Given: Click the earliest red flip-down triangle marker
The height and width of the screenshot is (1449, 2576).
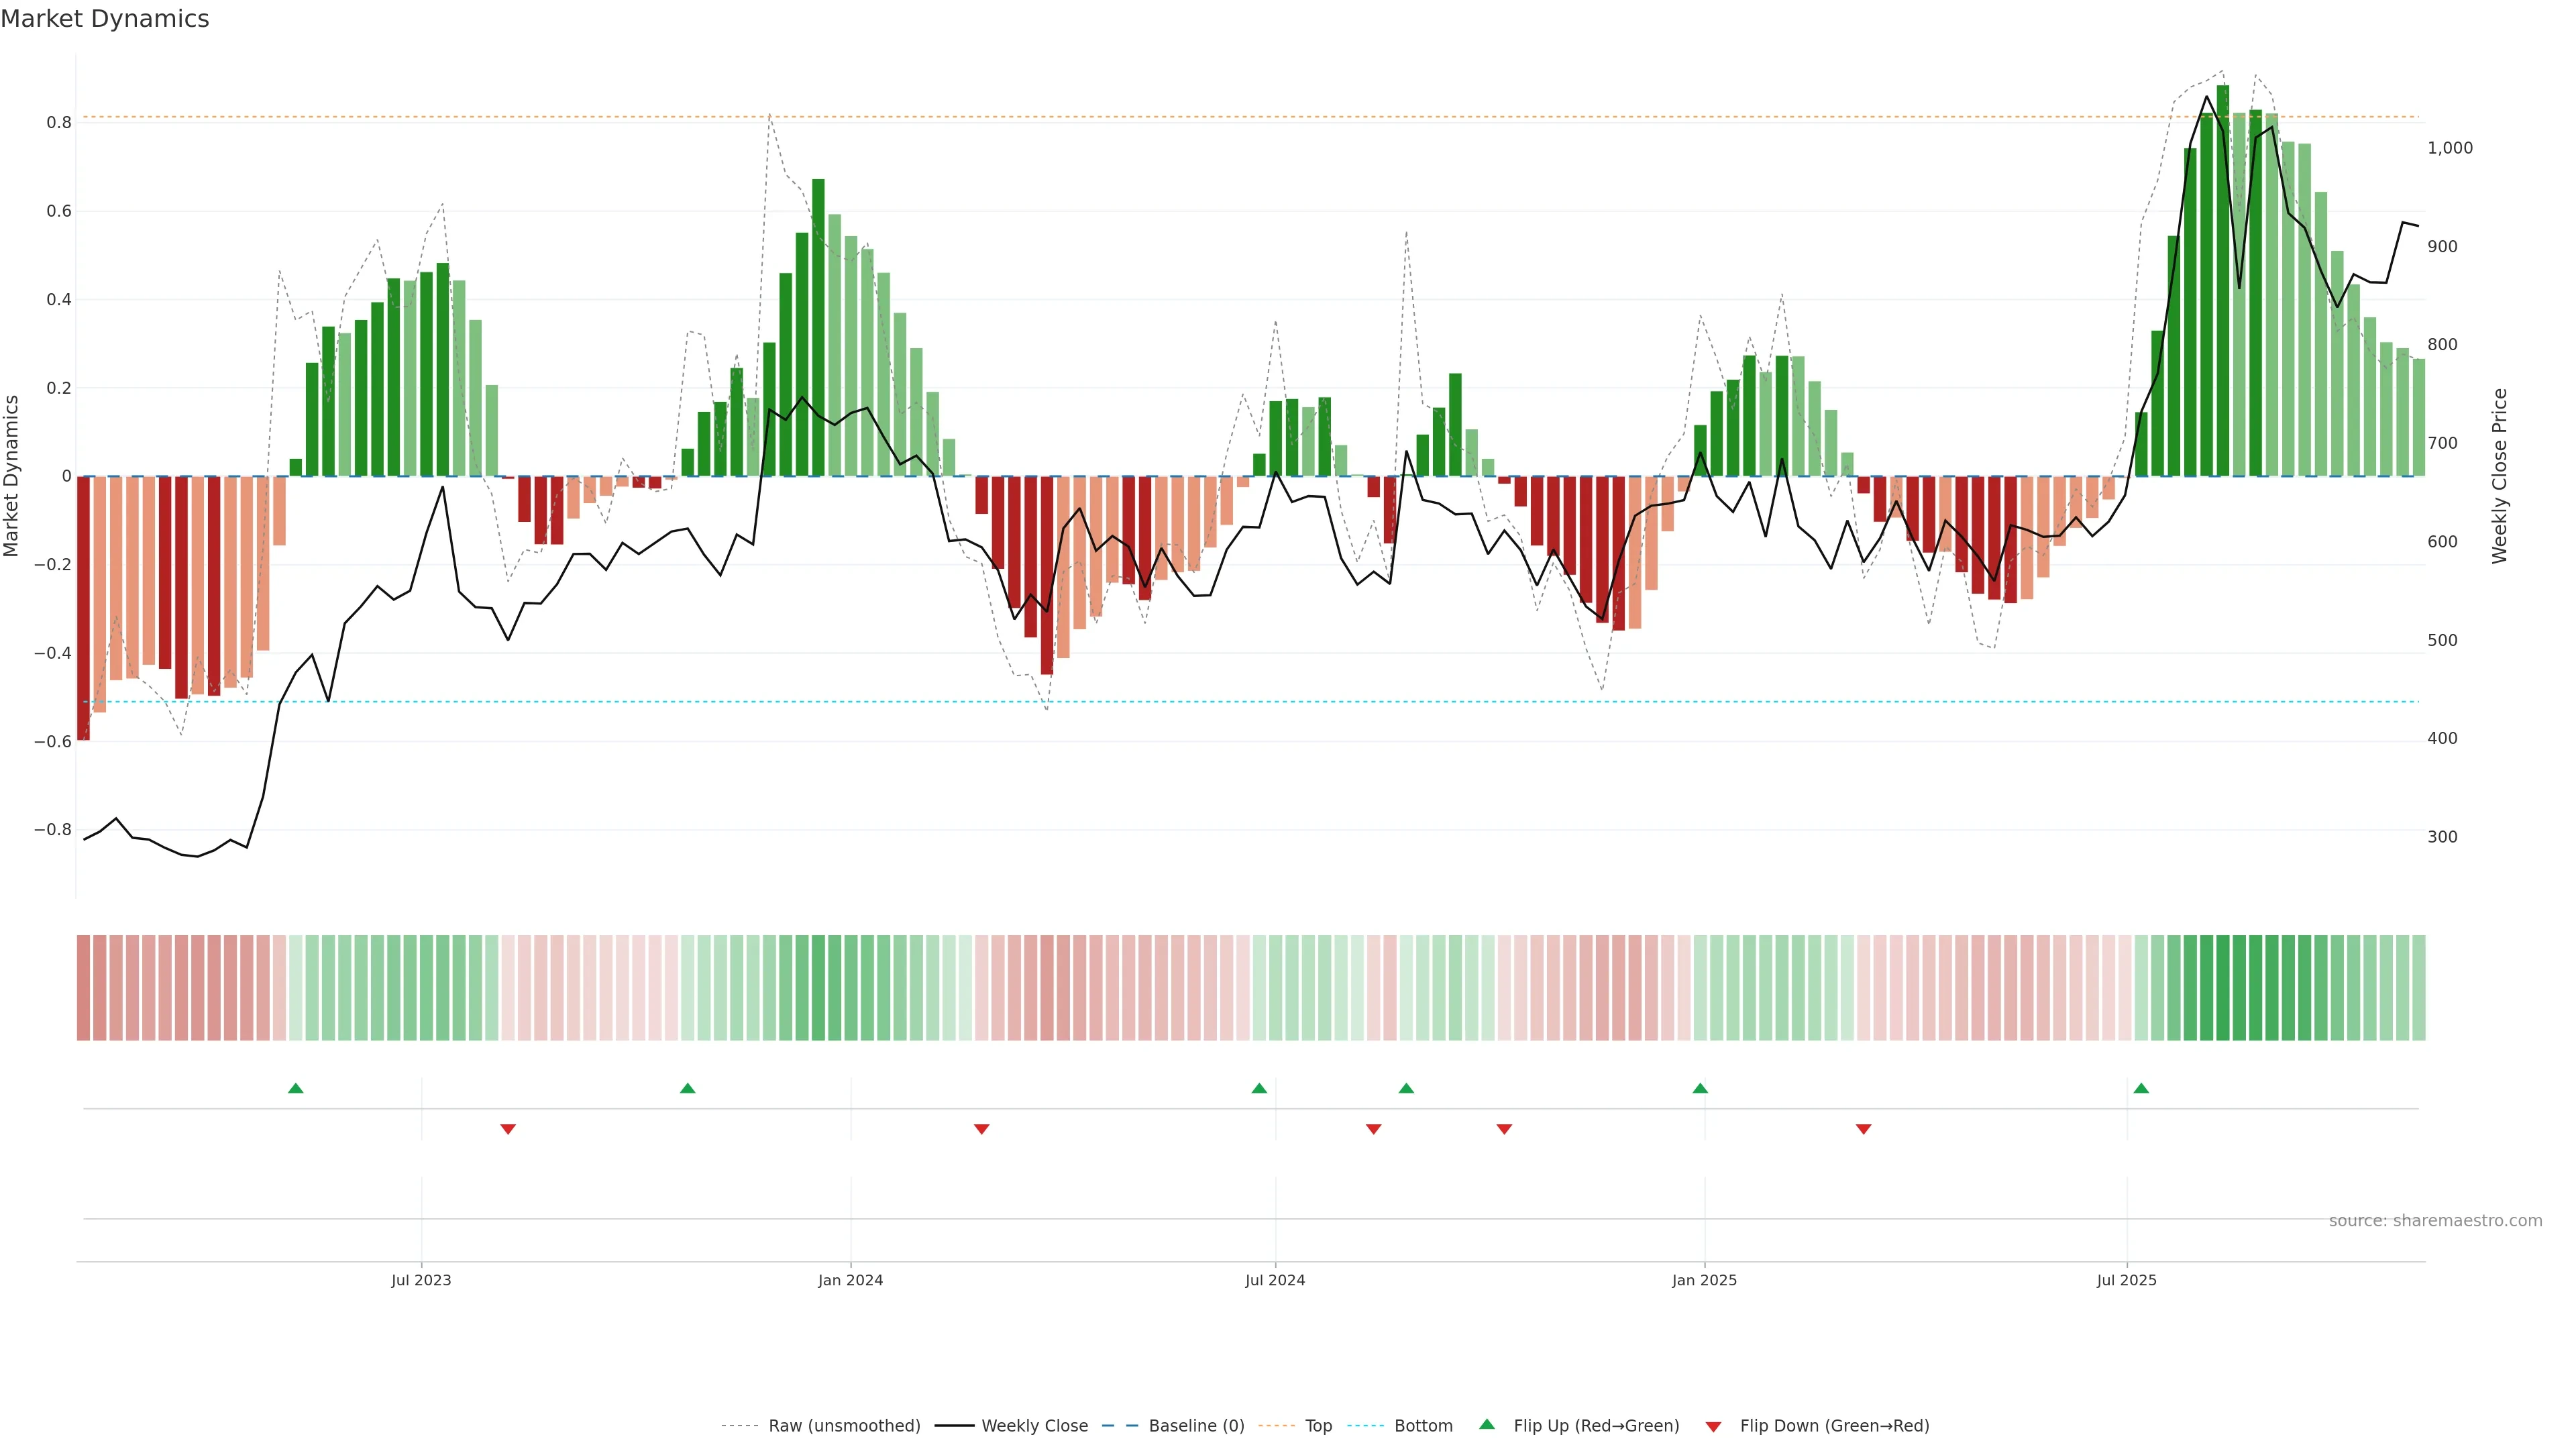Looking at the screenshot, I should 508,1129.
